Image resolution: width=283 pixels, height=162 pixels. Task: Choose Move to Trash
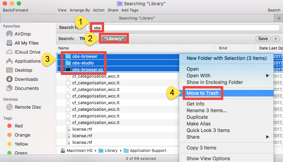click(x=226, y=93)
